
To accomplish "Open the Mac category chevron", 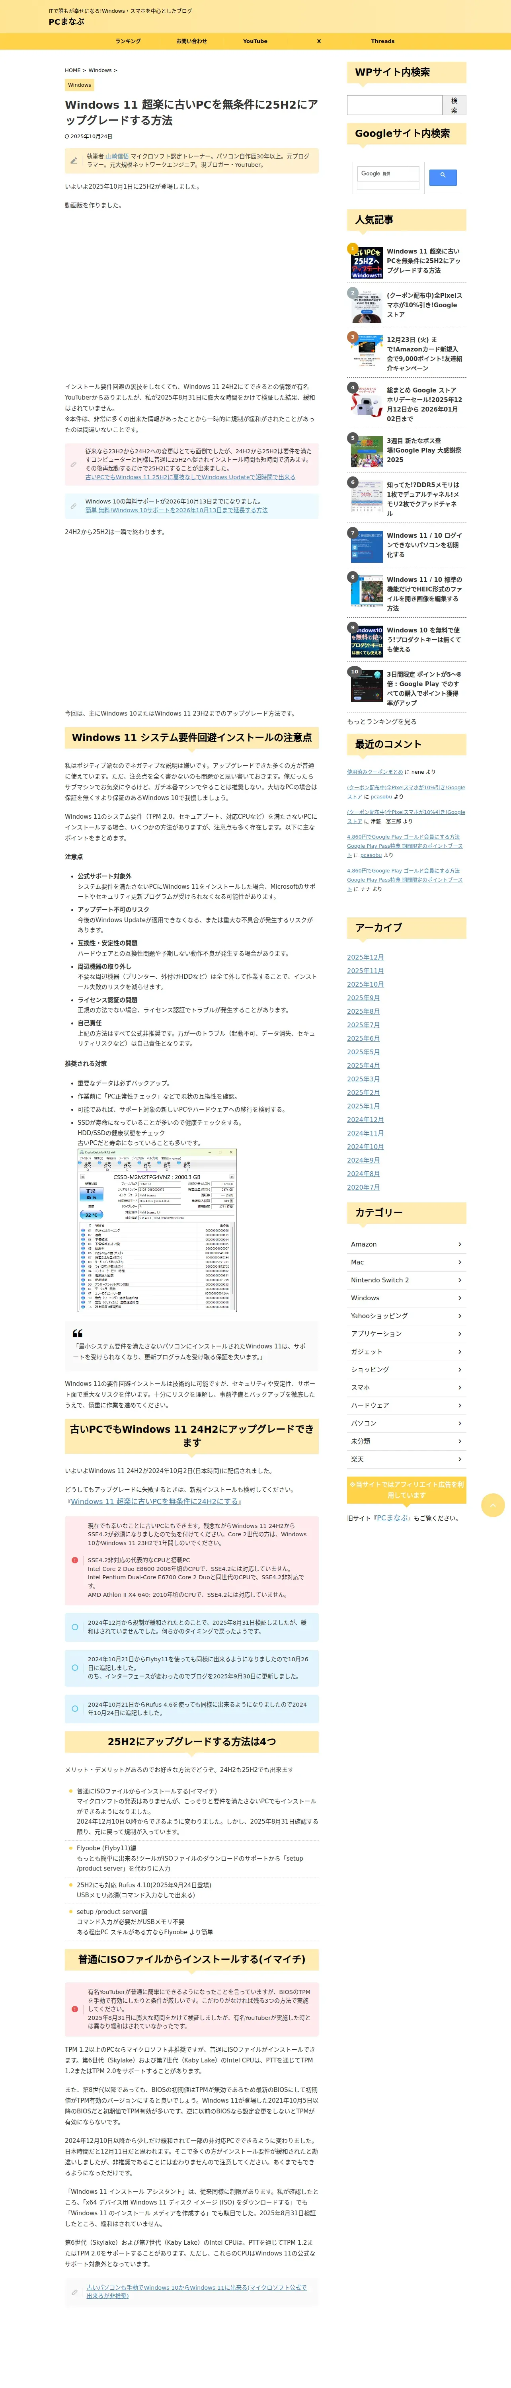I will point(460,1262).
